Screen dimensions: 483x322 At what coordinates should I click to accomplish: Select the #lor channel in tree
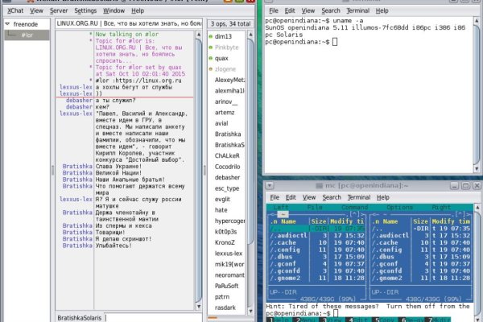pyautogui.click(x=27, y=35)
